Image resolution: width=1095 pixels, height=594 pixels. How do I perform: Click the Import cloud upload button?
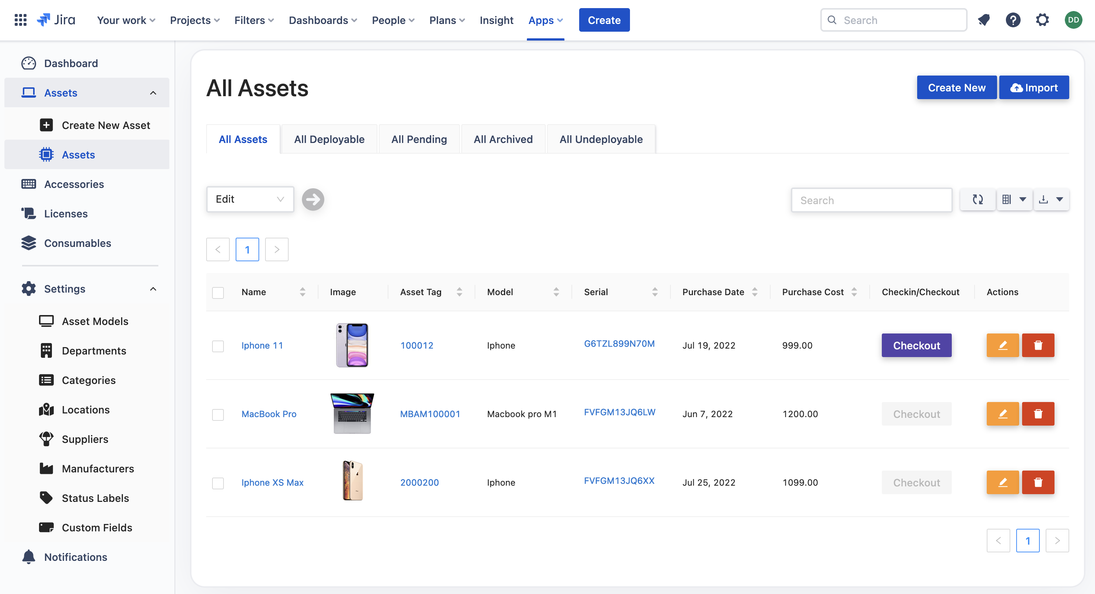[1034, 88]
